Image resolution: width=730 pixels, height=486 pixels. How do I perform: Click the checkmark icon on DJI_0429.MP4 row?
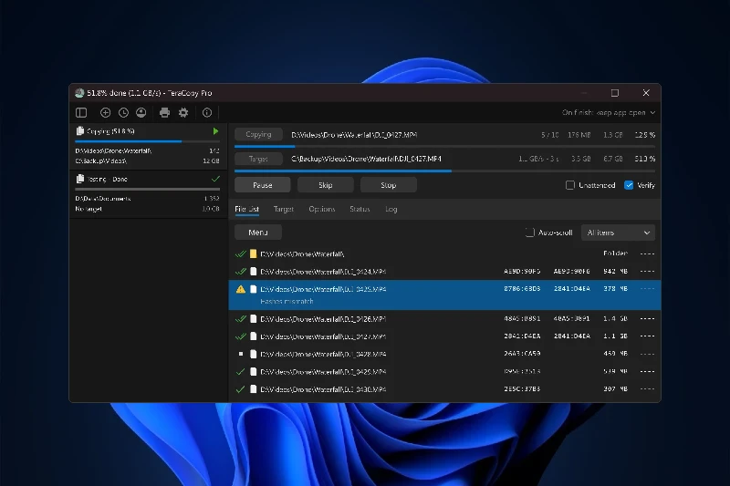pyautogui.click(x=240, y=372)
